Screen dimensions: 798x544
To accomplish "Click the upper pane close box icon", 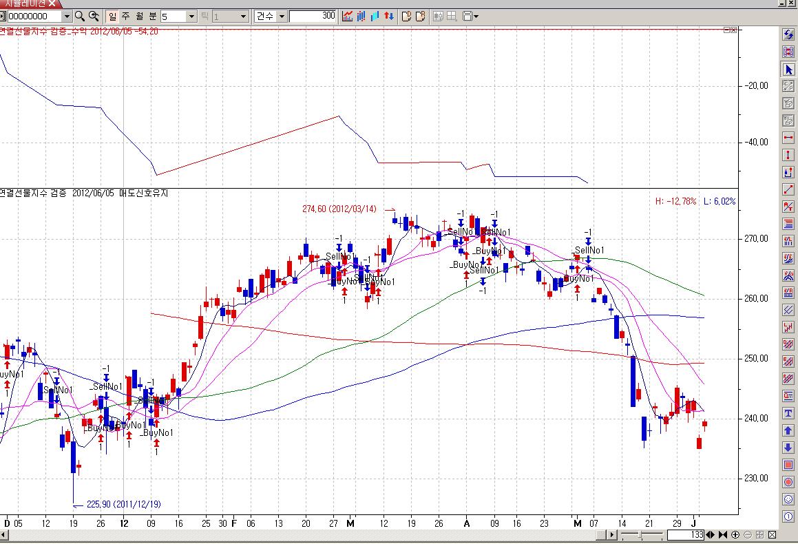I will (733, 30).
